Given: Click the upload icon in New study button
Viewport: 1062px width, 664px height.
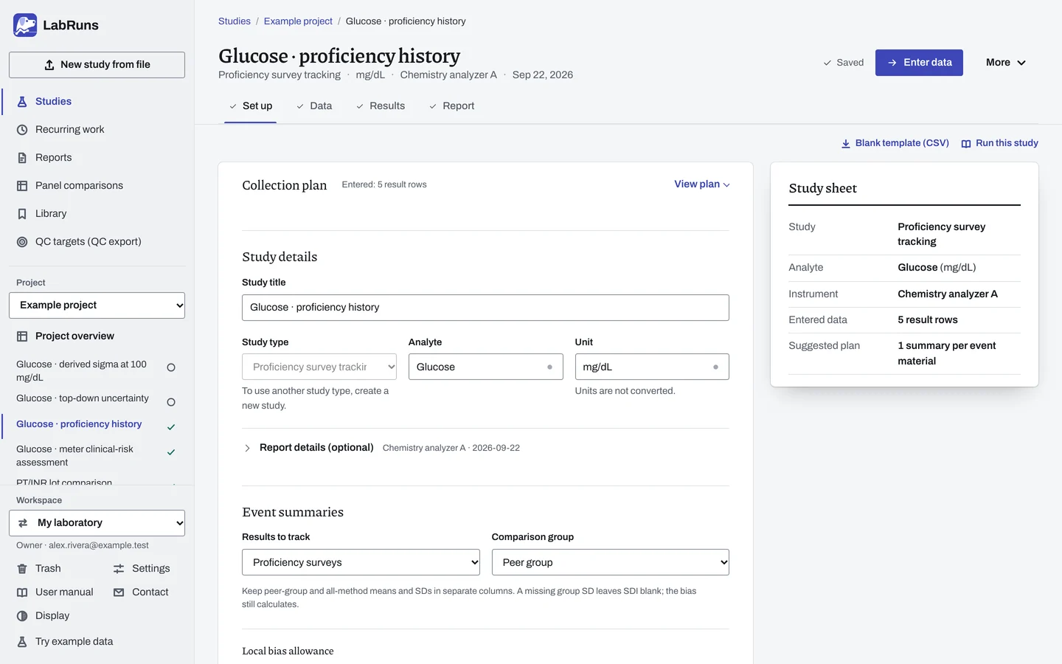Looking at the screenshot, I should pos(49,65).
